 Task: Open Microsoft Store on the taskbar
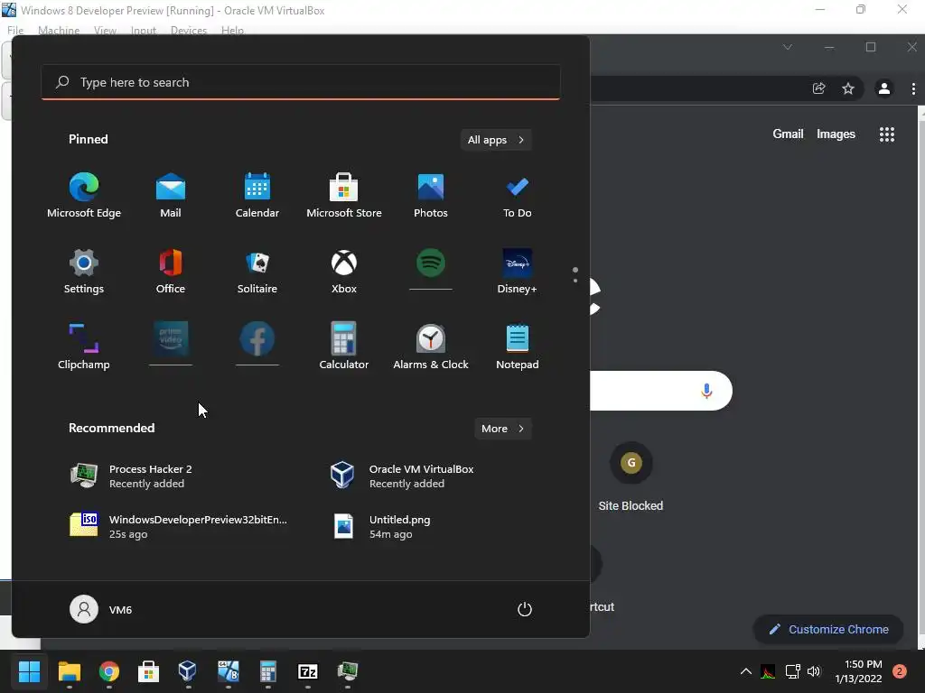(149, 670)
